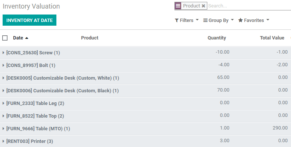This screenshot has width=291, height=147.
Task: Expand the Bolt group row
Action: [x=146, y=65]
